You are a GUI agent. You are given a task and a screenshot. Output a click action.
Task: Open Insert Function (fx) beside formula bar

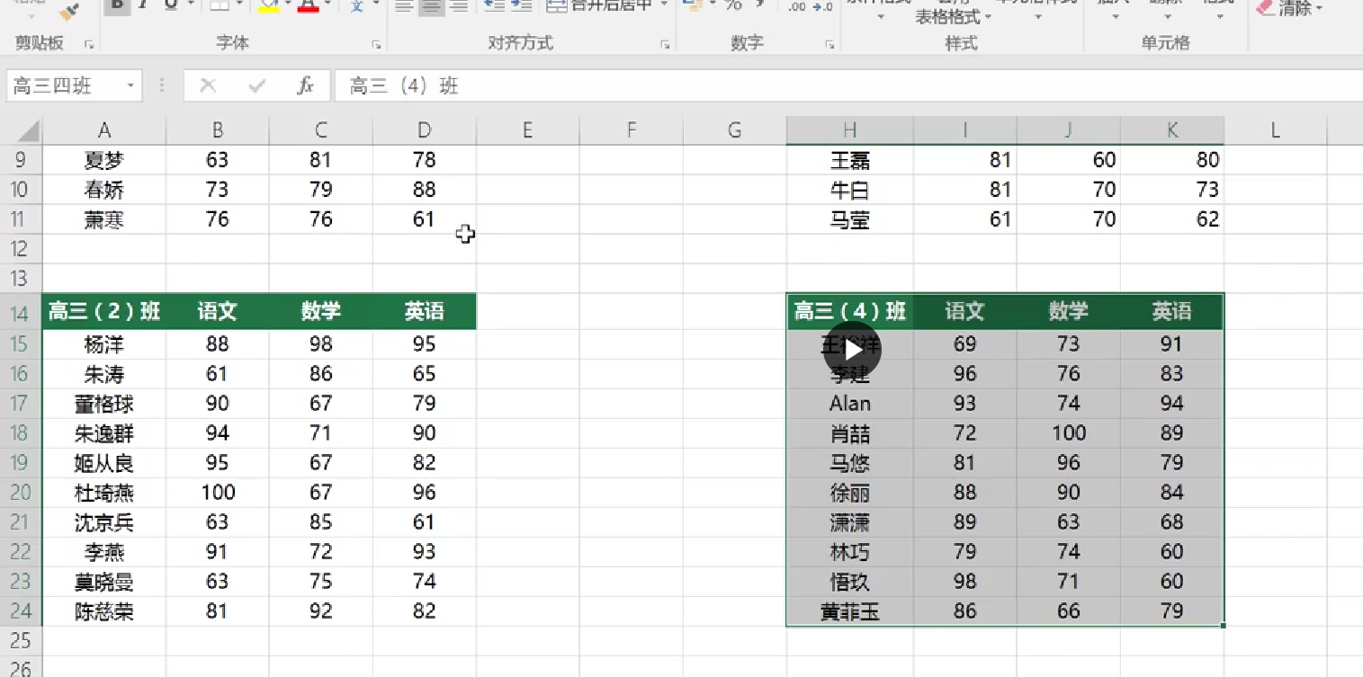(306, 85)
